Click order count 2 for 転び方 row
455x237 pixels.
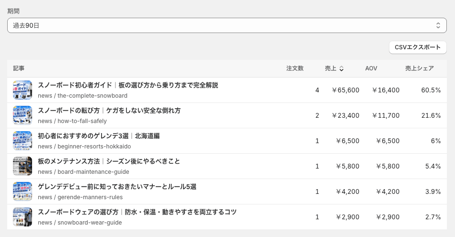[317, 115]
